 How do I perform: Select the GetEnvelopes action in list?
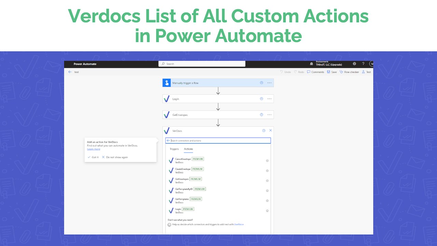(218, 181)
